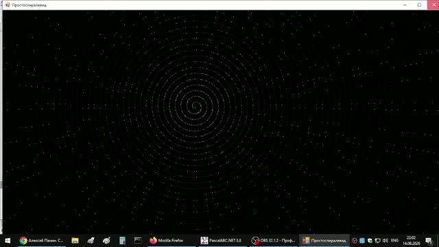Screen dimensions: 439x247
Task: Click the volume speaker tray icon
Action: tap(385, 241)
